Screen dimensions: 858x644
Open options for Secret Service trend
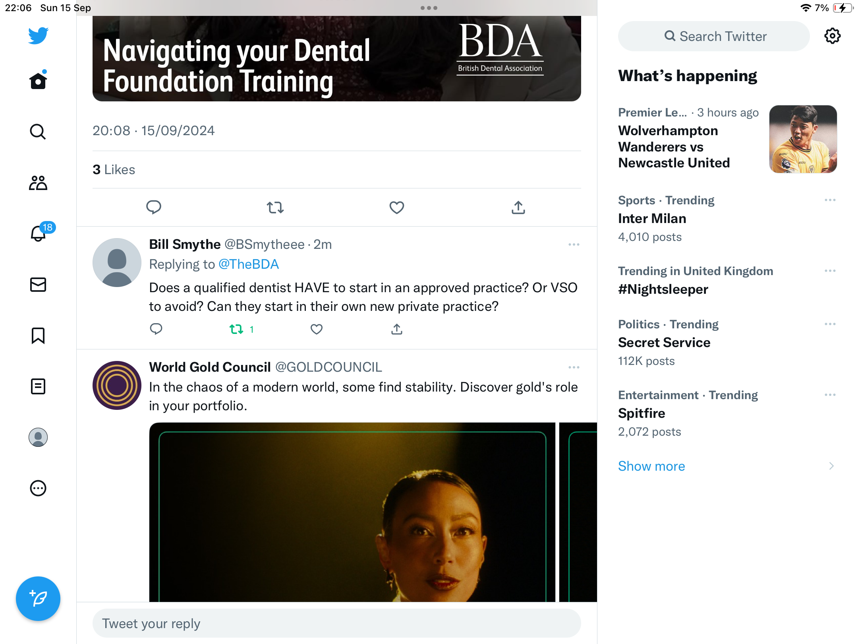[830, 324]
